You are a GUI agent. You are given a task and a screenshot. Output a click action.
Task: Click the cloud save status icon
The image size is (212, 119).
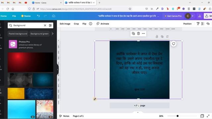54,16
